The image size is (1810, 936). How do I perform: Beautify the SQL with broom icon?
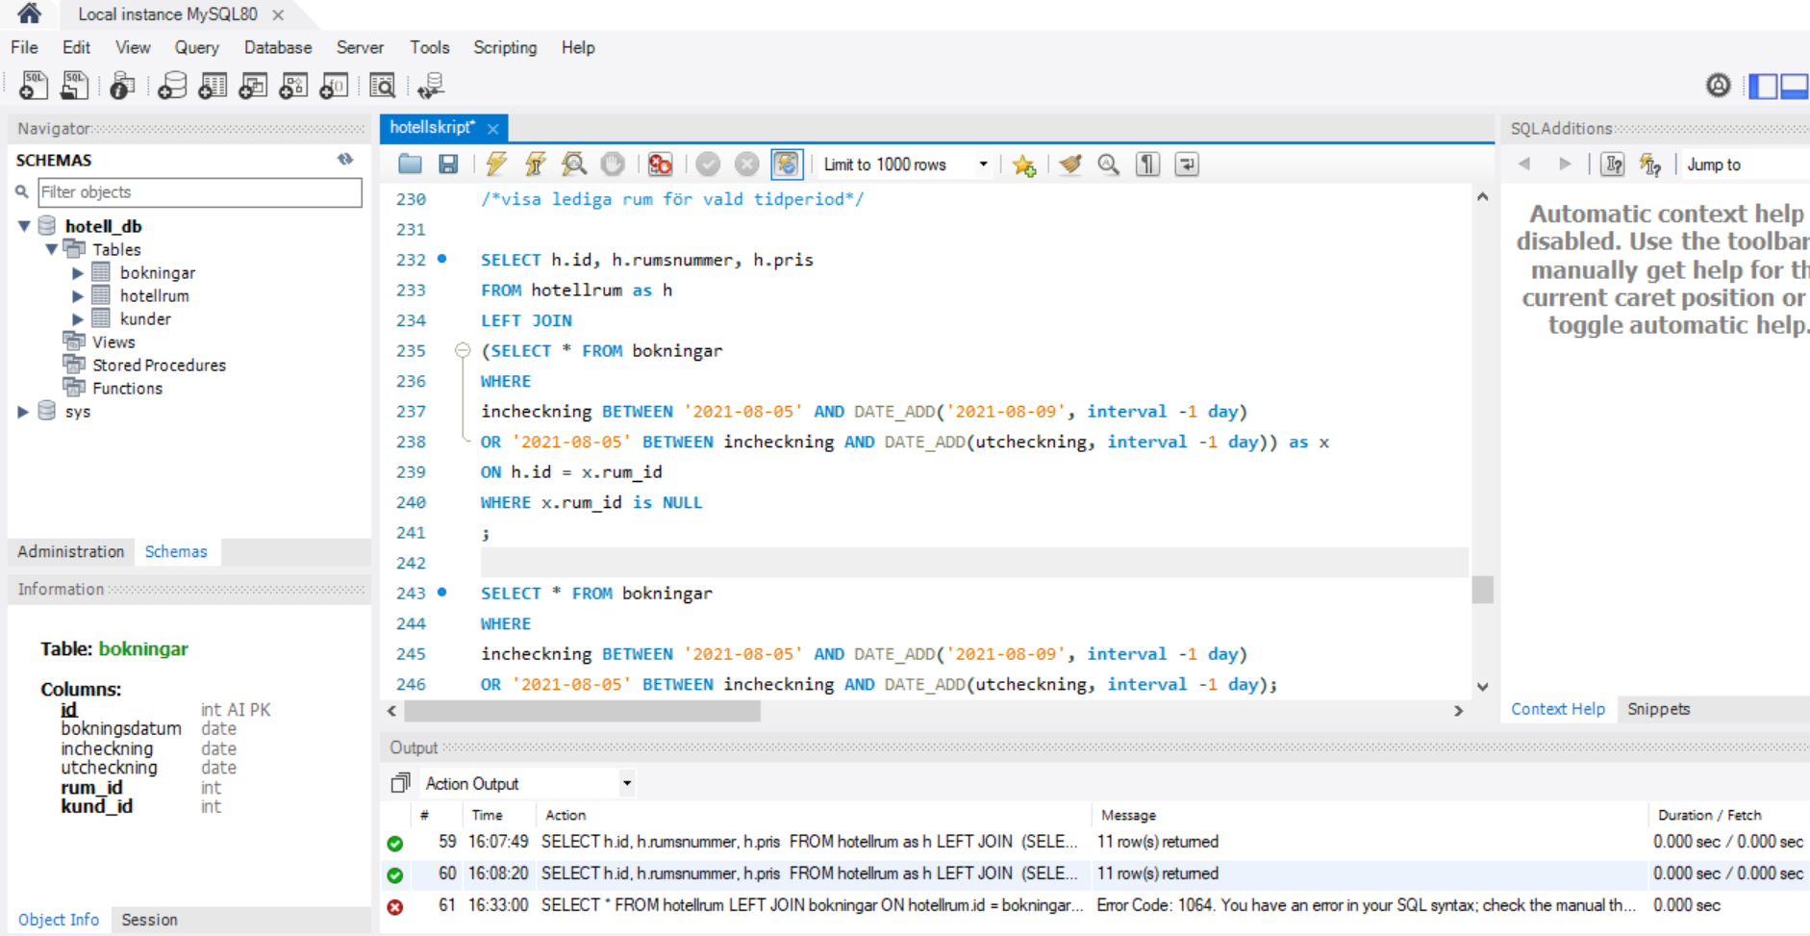click(1070, 164)
